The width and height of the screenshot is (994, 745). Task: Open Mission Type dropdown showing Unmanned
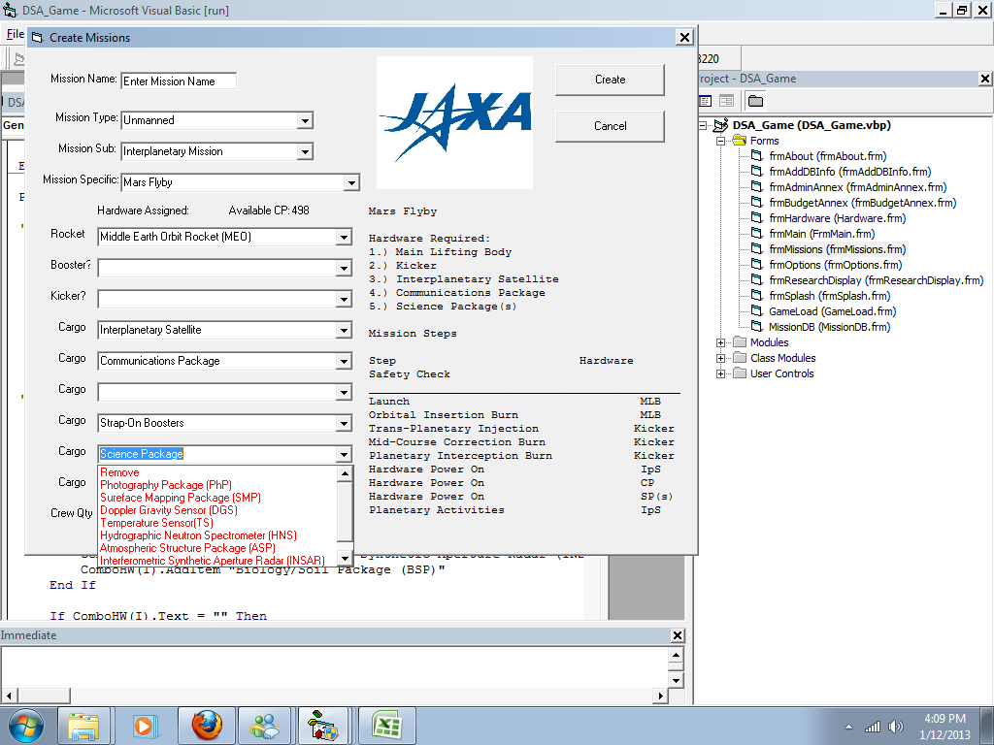coord(305,120)
